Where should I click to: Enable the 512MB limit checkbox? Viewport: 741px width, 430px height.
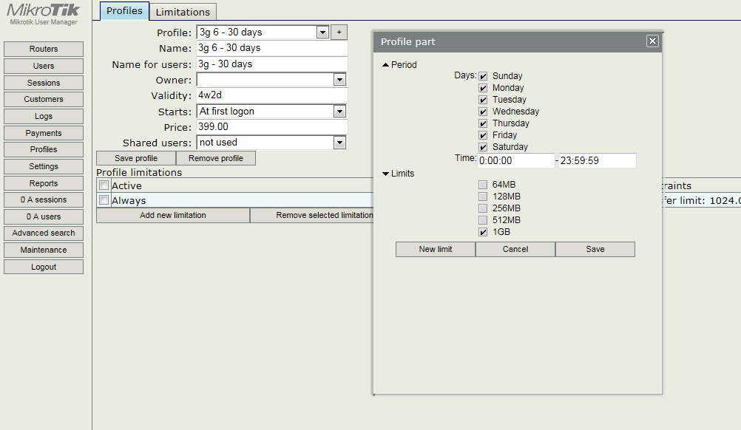[x=483, y=220]
